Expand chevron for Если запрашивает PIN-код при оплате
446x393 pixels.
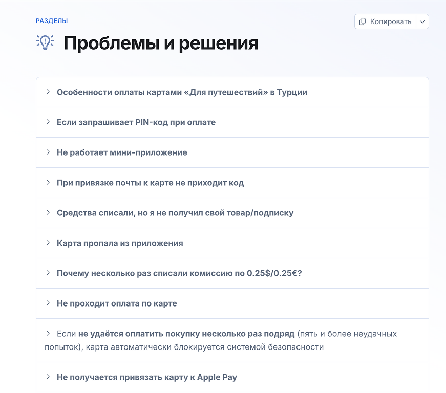pyautogui.click(x=48, y=122)
